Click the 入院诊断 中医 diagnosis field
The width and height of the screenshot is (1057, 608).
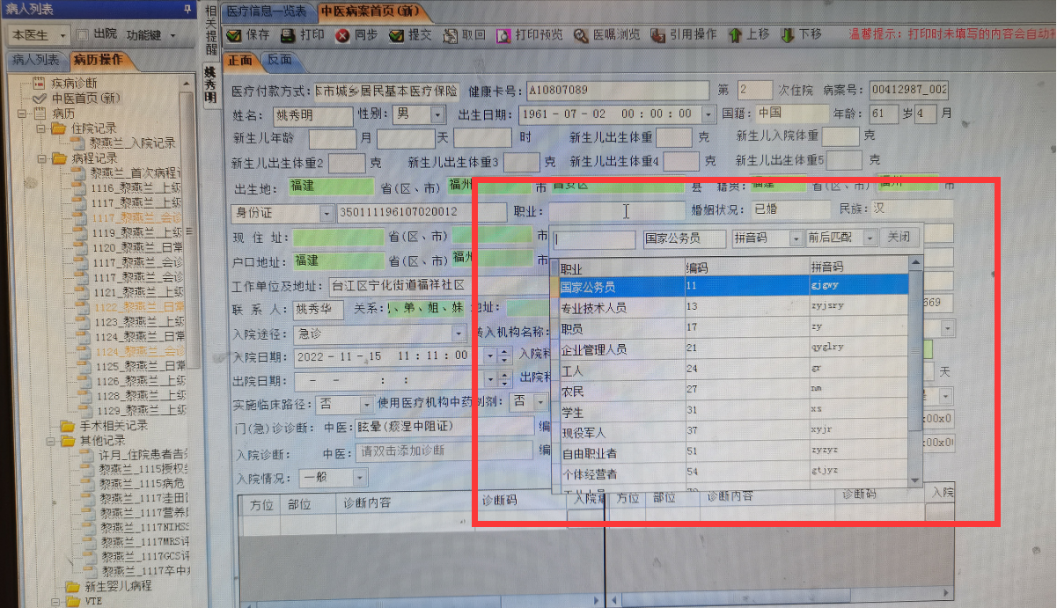(x=444, y=451)
